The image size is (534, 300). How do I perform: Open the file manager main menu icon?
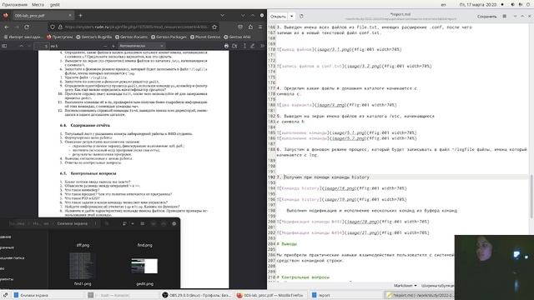click(x=143, y=223)
